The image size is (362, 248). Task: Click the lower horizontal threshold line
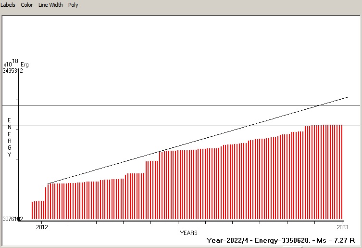pos(144,126)
